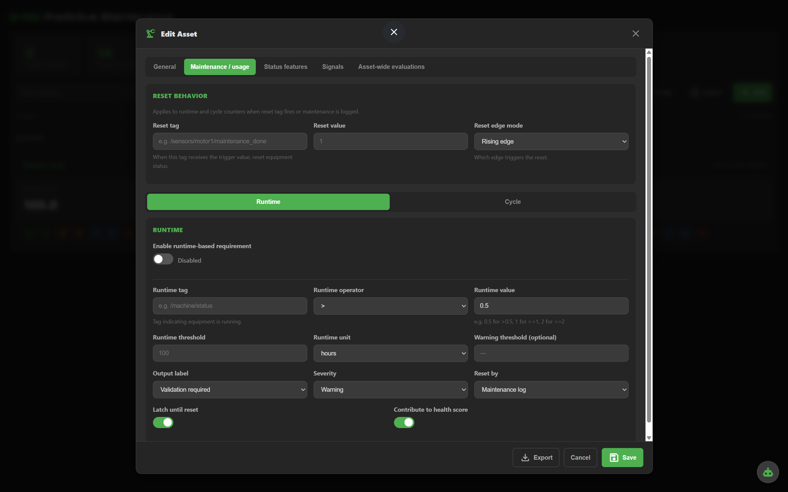Click the floppy disk icon in Save
788x492 pixels.
pyautogui.click(x=614, y=458)
